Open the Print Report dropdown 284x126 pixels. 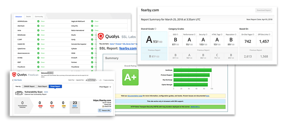point(105,87)
